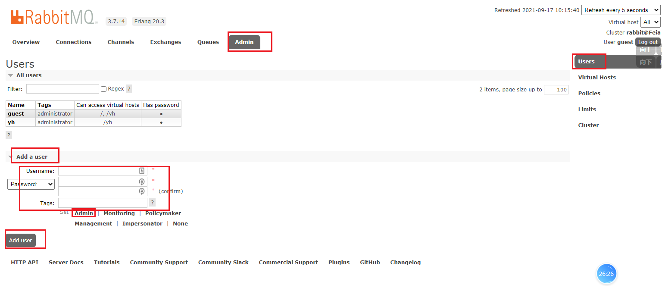
Task: Open Policies in the sidebar
Action: click(x=589, y=93)
